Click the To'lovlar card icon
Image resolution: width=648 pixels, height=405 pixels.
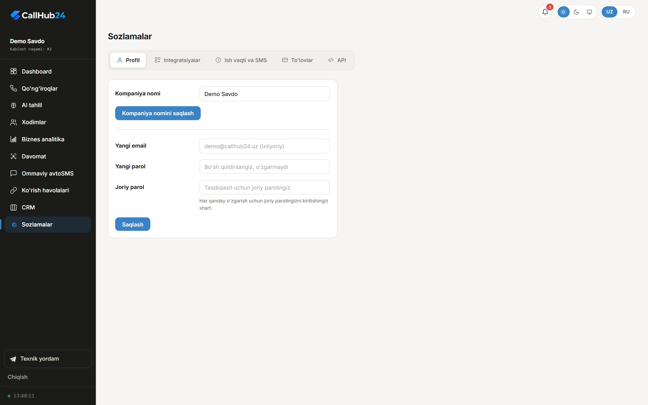click(285, 60)
